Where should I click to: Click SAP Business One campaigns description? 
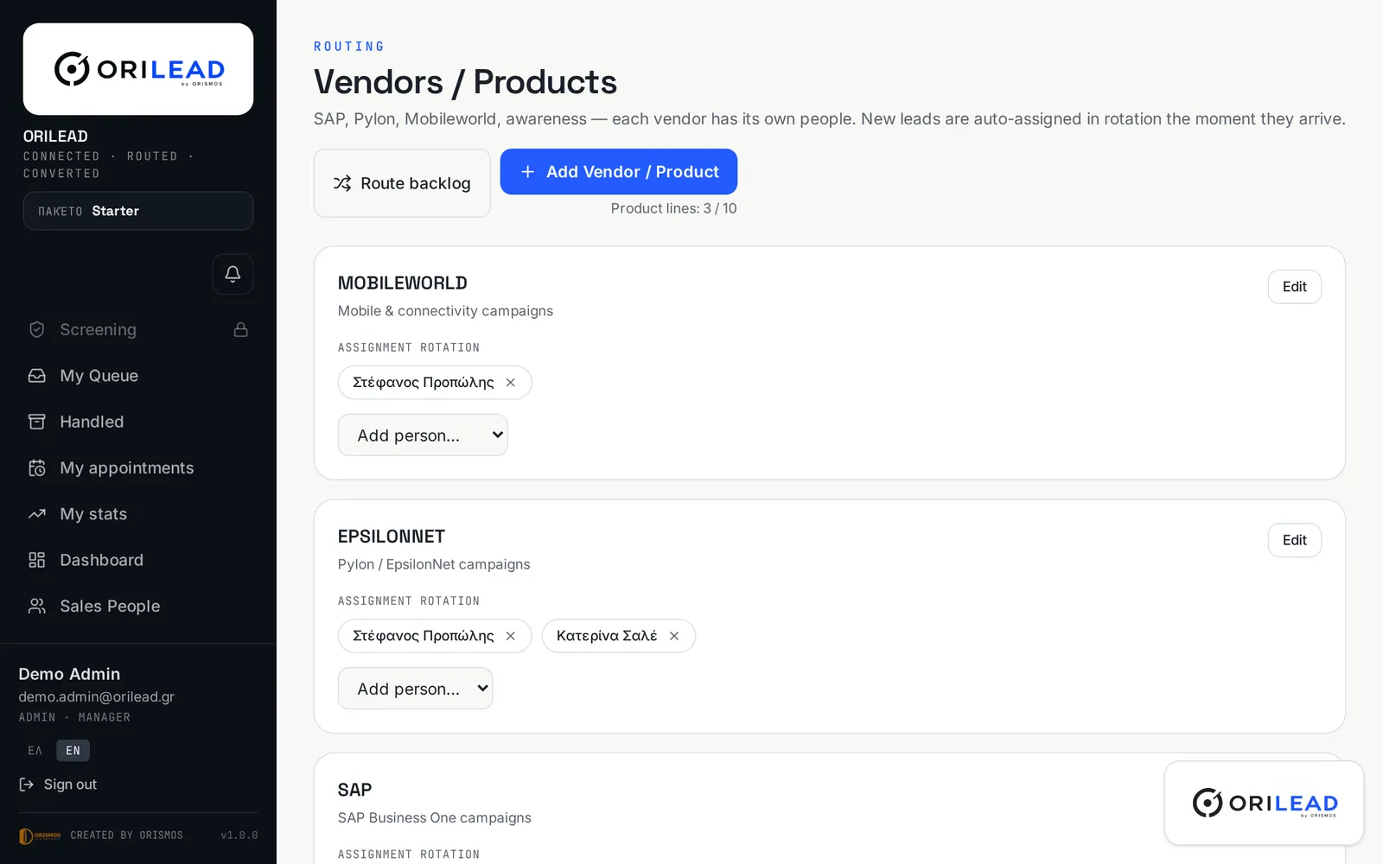(x=435, y=817)
